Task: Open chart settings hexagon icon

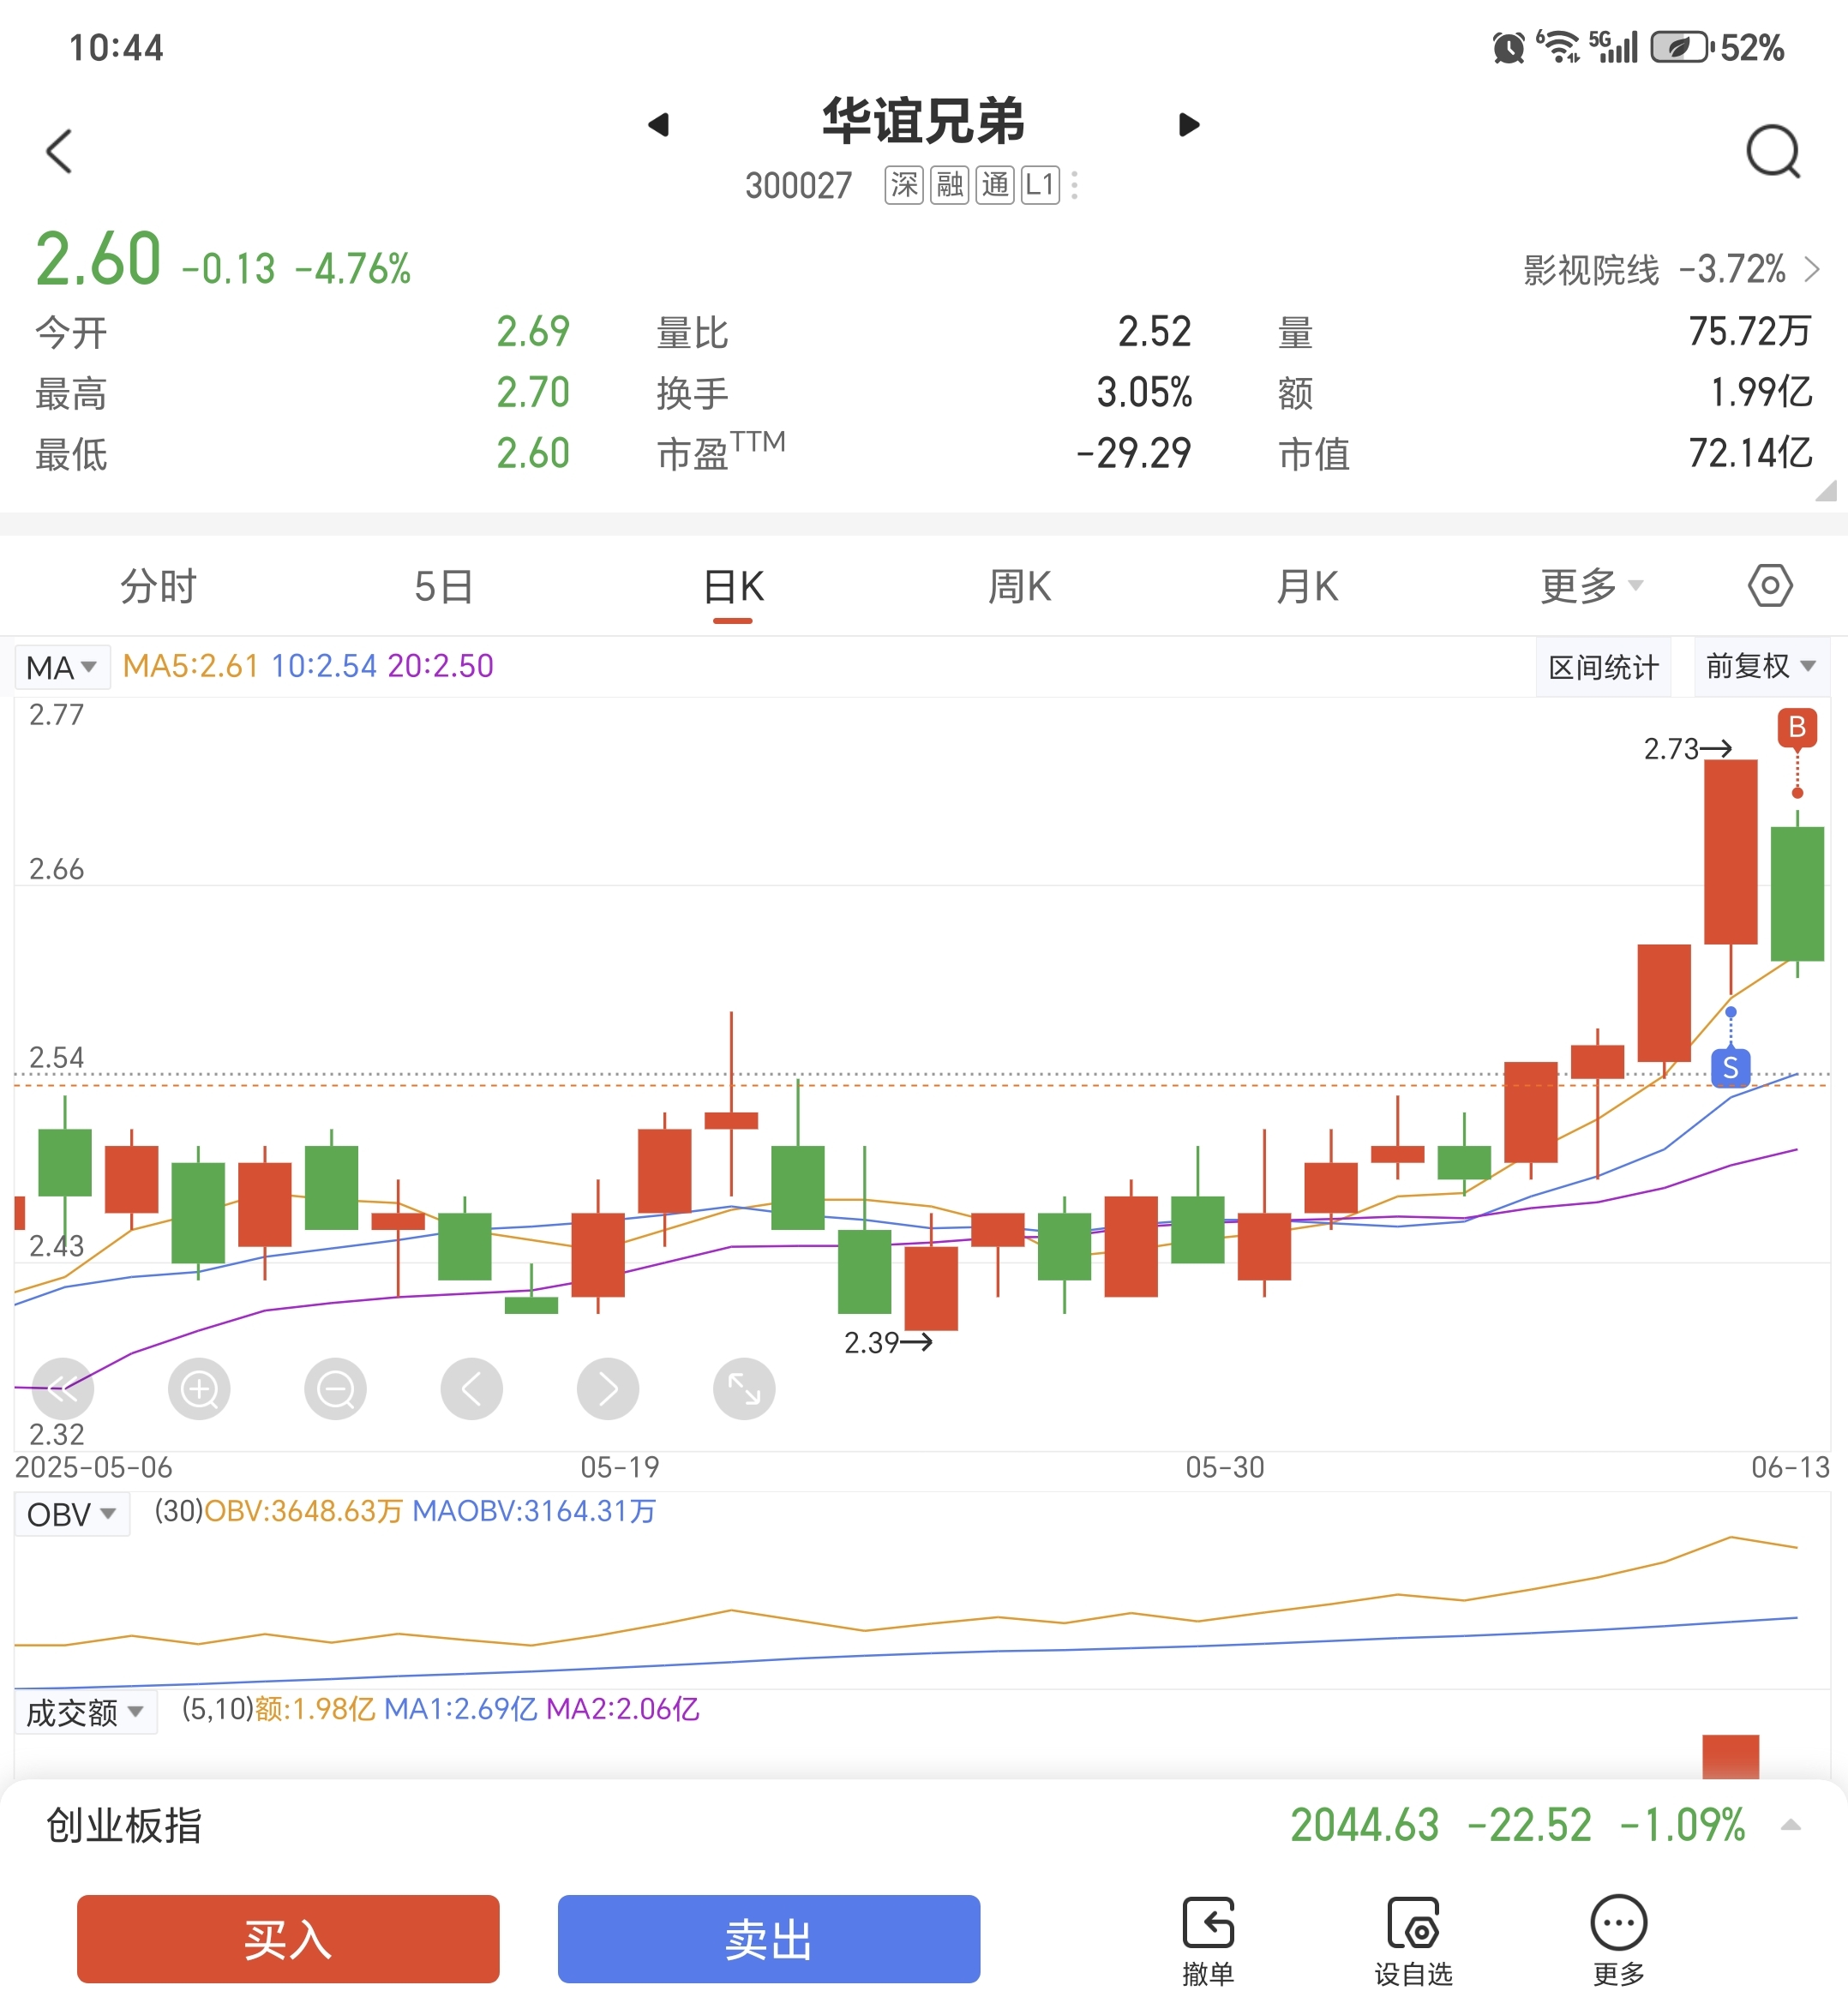Action: [x=1770, y=585]
